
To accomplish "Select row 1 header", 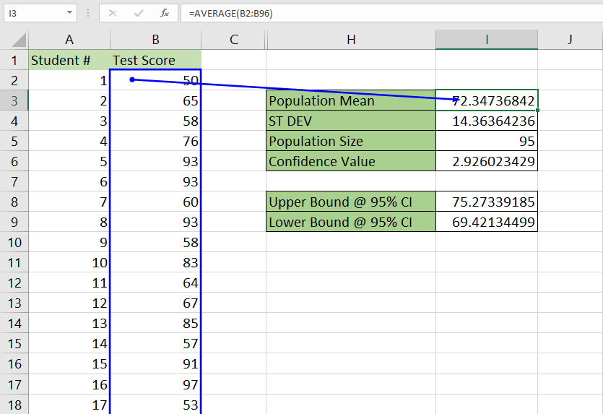I will [x=14, y=60].
